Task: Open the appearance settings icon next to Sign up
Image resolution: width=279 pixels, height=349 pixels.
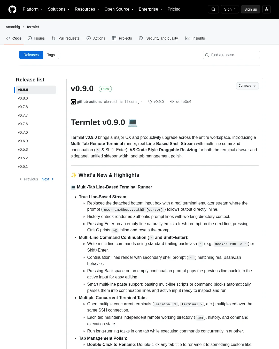Action: 267,9
